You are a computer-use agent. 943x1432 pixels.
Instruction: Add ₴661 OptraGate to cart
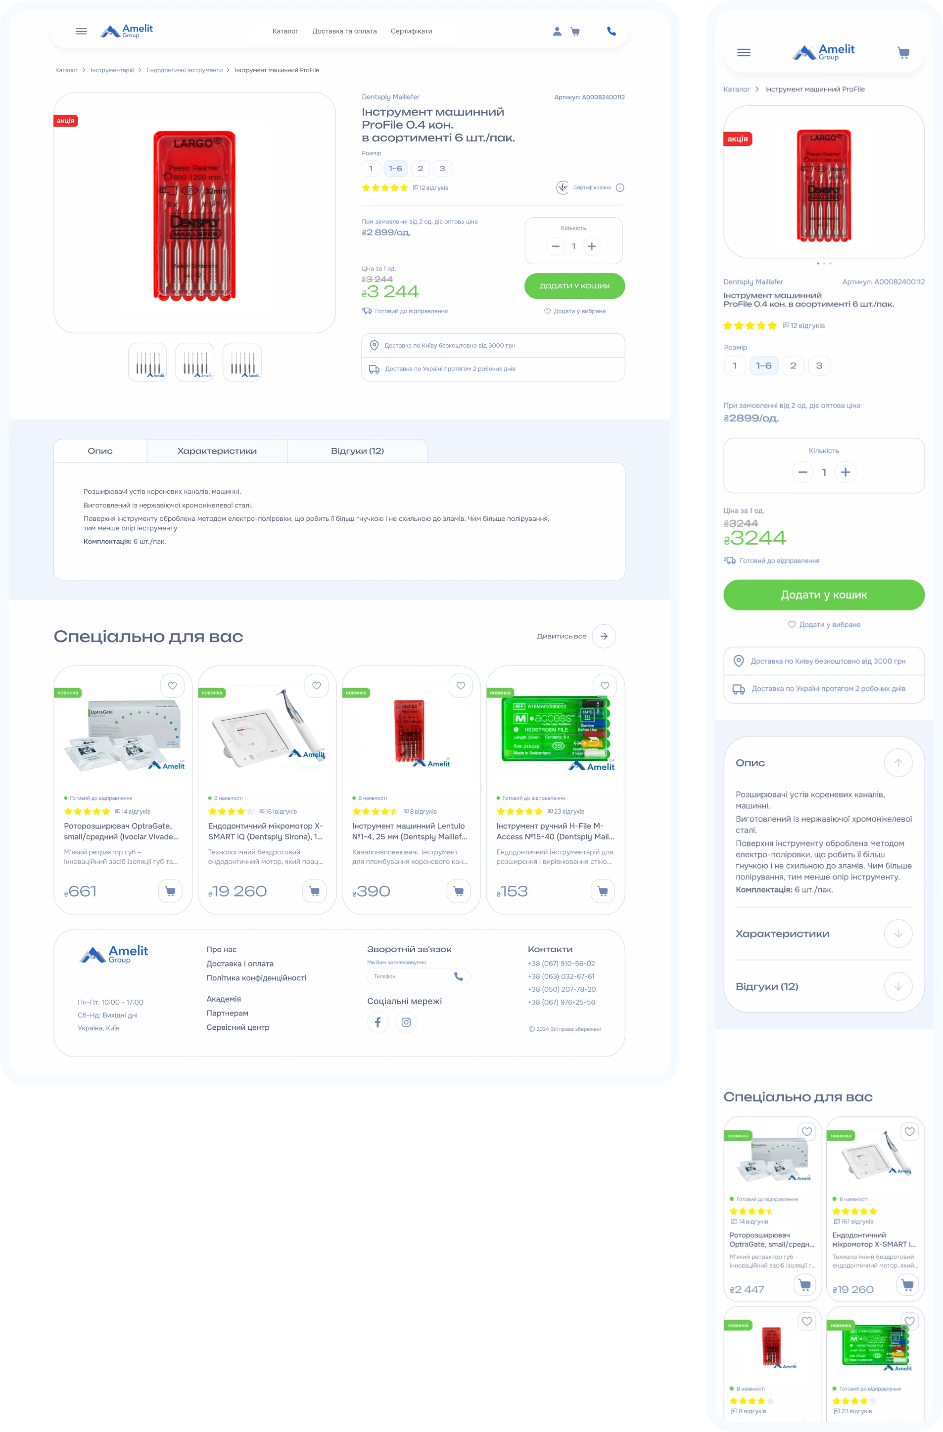pyautogui.click(x=170, y=891)
